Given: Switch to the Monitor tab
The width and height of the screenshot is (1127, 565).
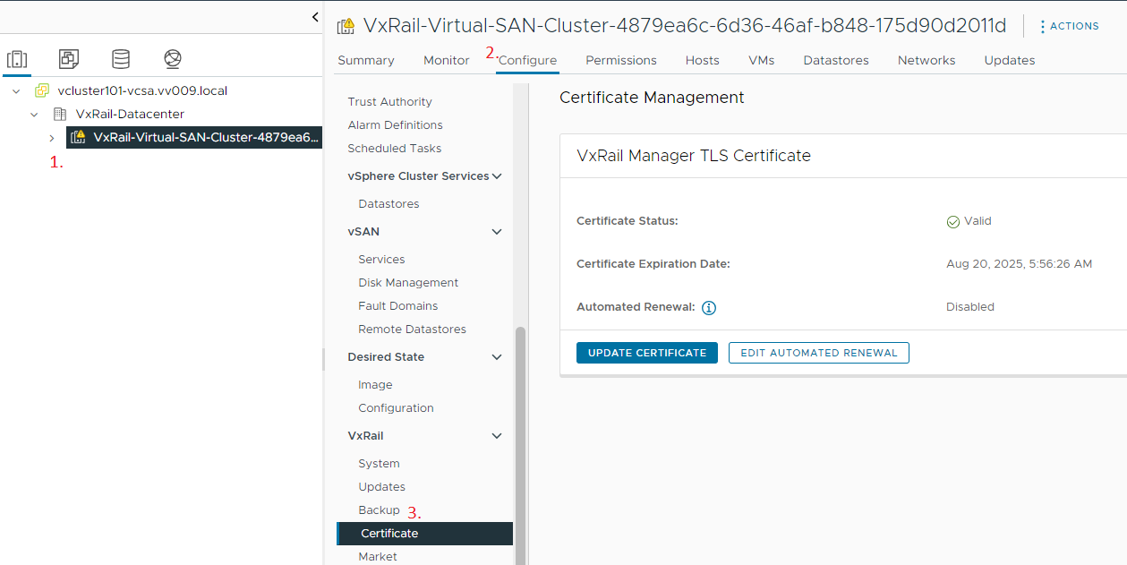Looking at the screenshot, I should (446, 60).
